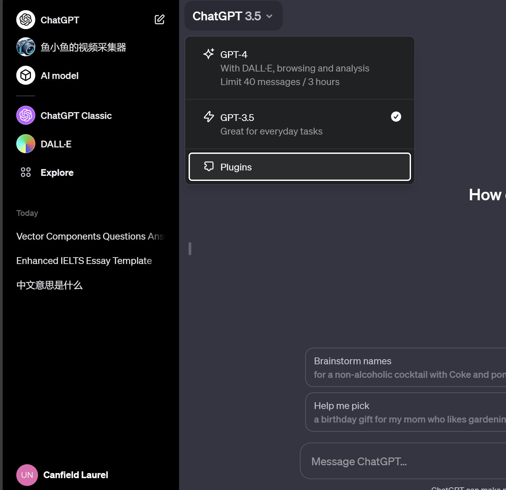The width and height of the screenshot is (506, 490).
Task: Select the colorful DALL·E icon
Action: (26, 144)
